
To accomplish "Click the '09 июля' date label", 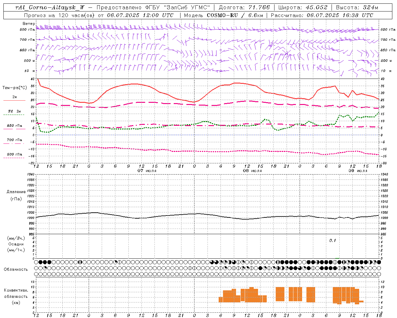I will pyautogui.click(x=358, y=171).
